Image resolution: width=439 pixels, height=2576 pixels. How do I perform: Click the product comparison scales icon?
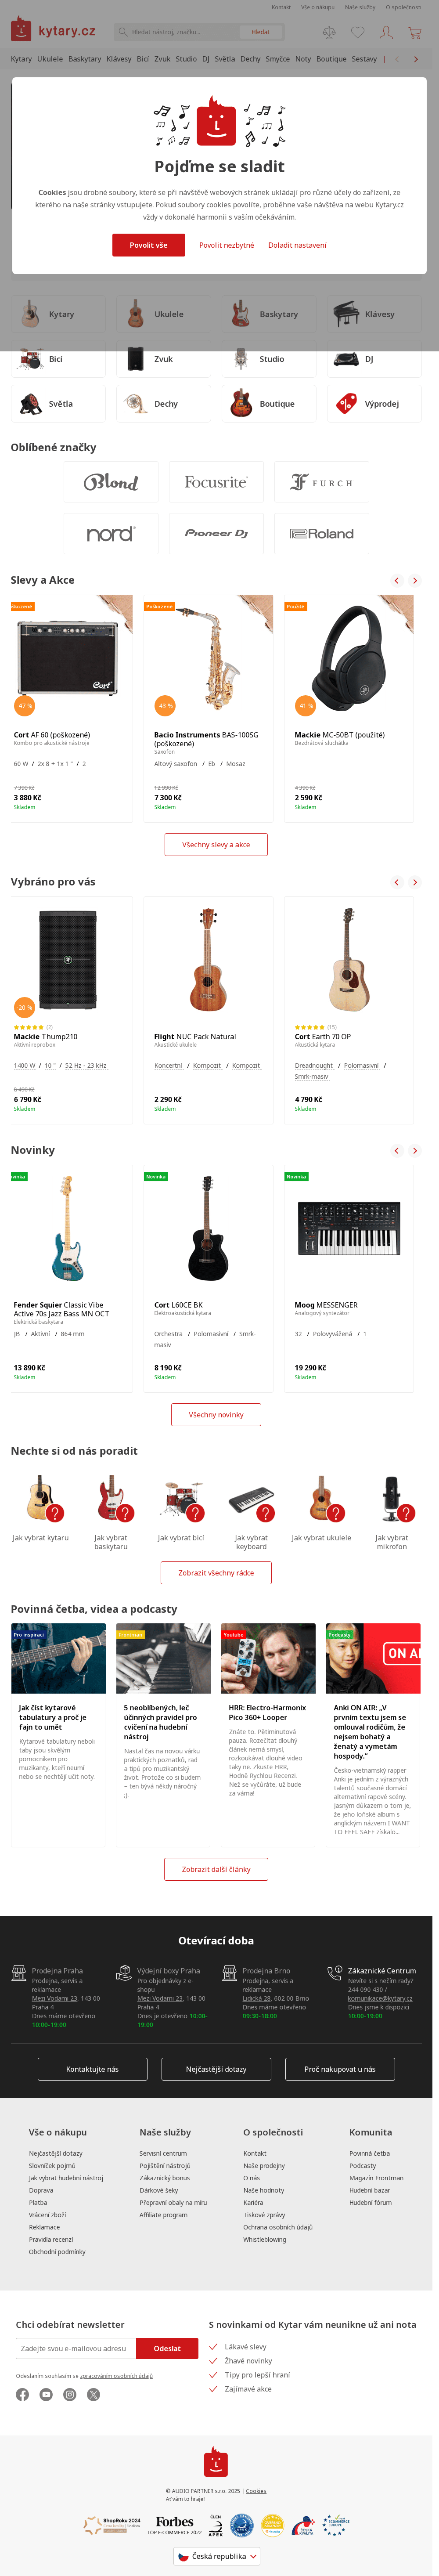[329, 33]
